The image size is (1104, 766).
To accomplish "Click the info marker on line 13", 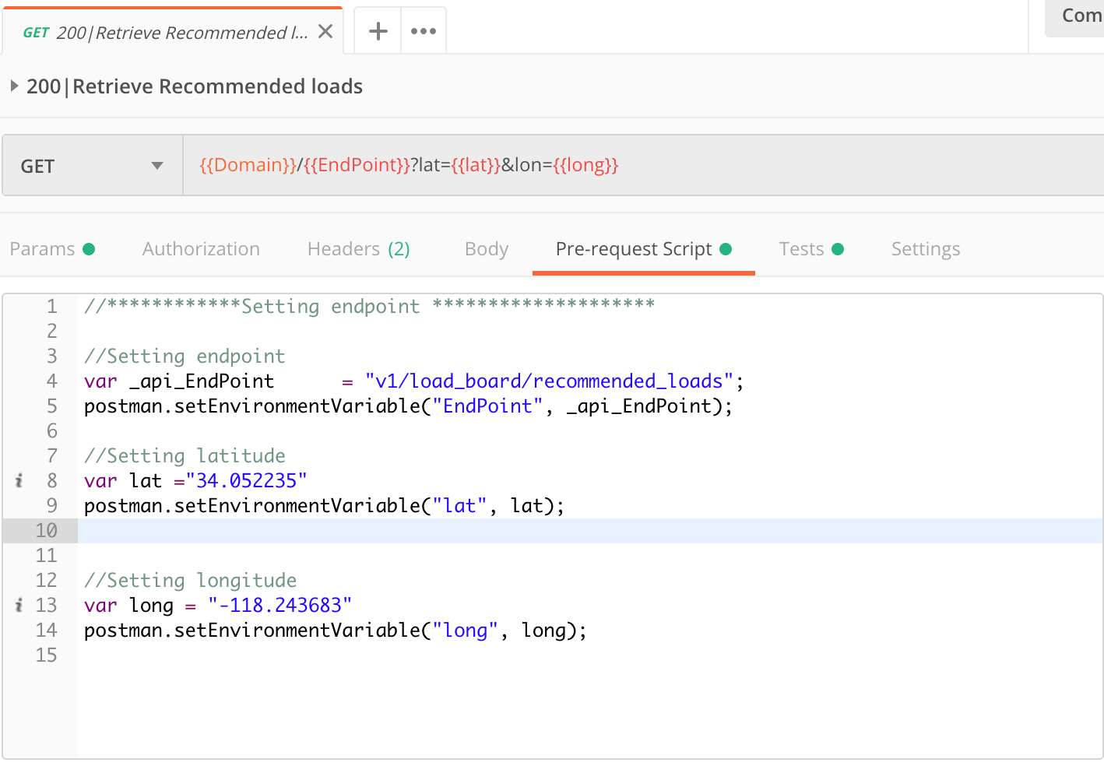I will point(19,605).
